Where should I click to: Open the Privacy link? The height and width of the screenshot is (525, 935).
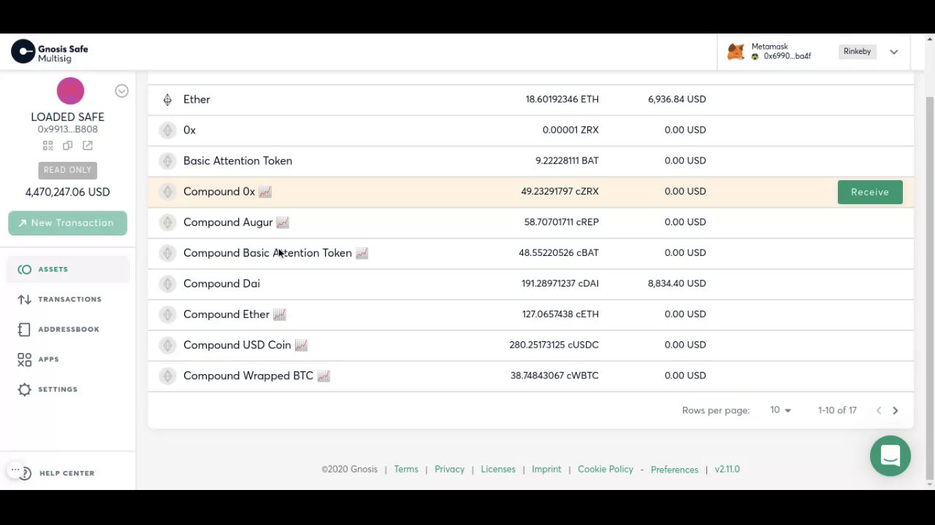(449, 470)
